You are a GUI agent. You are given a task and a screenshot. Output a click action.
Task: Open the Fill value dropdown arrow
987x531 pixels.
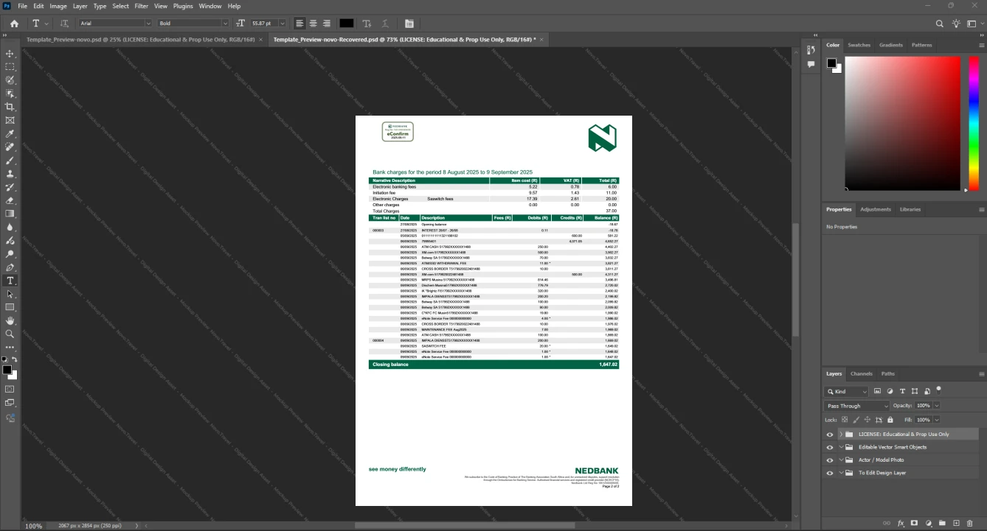(x=937, y=420)
